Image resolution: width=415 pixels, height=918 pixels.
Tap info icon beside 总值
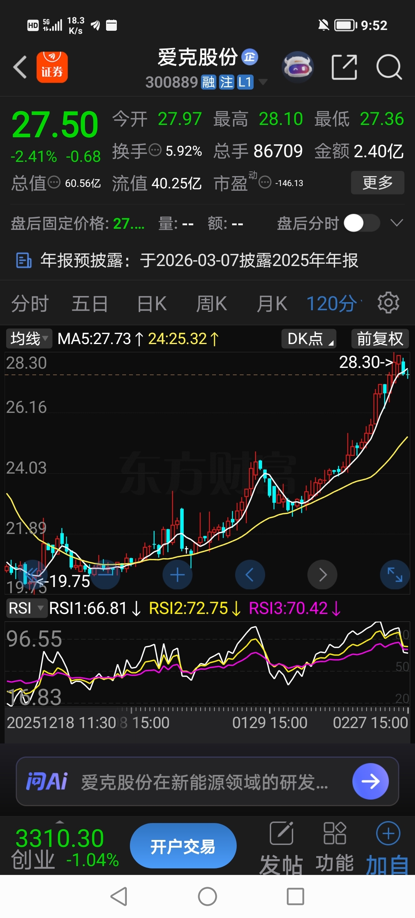pos(54,182)
